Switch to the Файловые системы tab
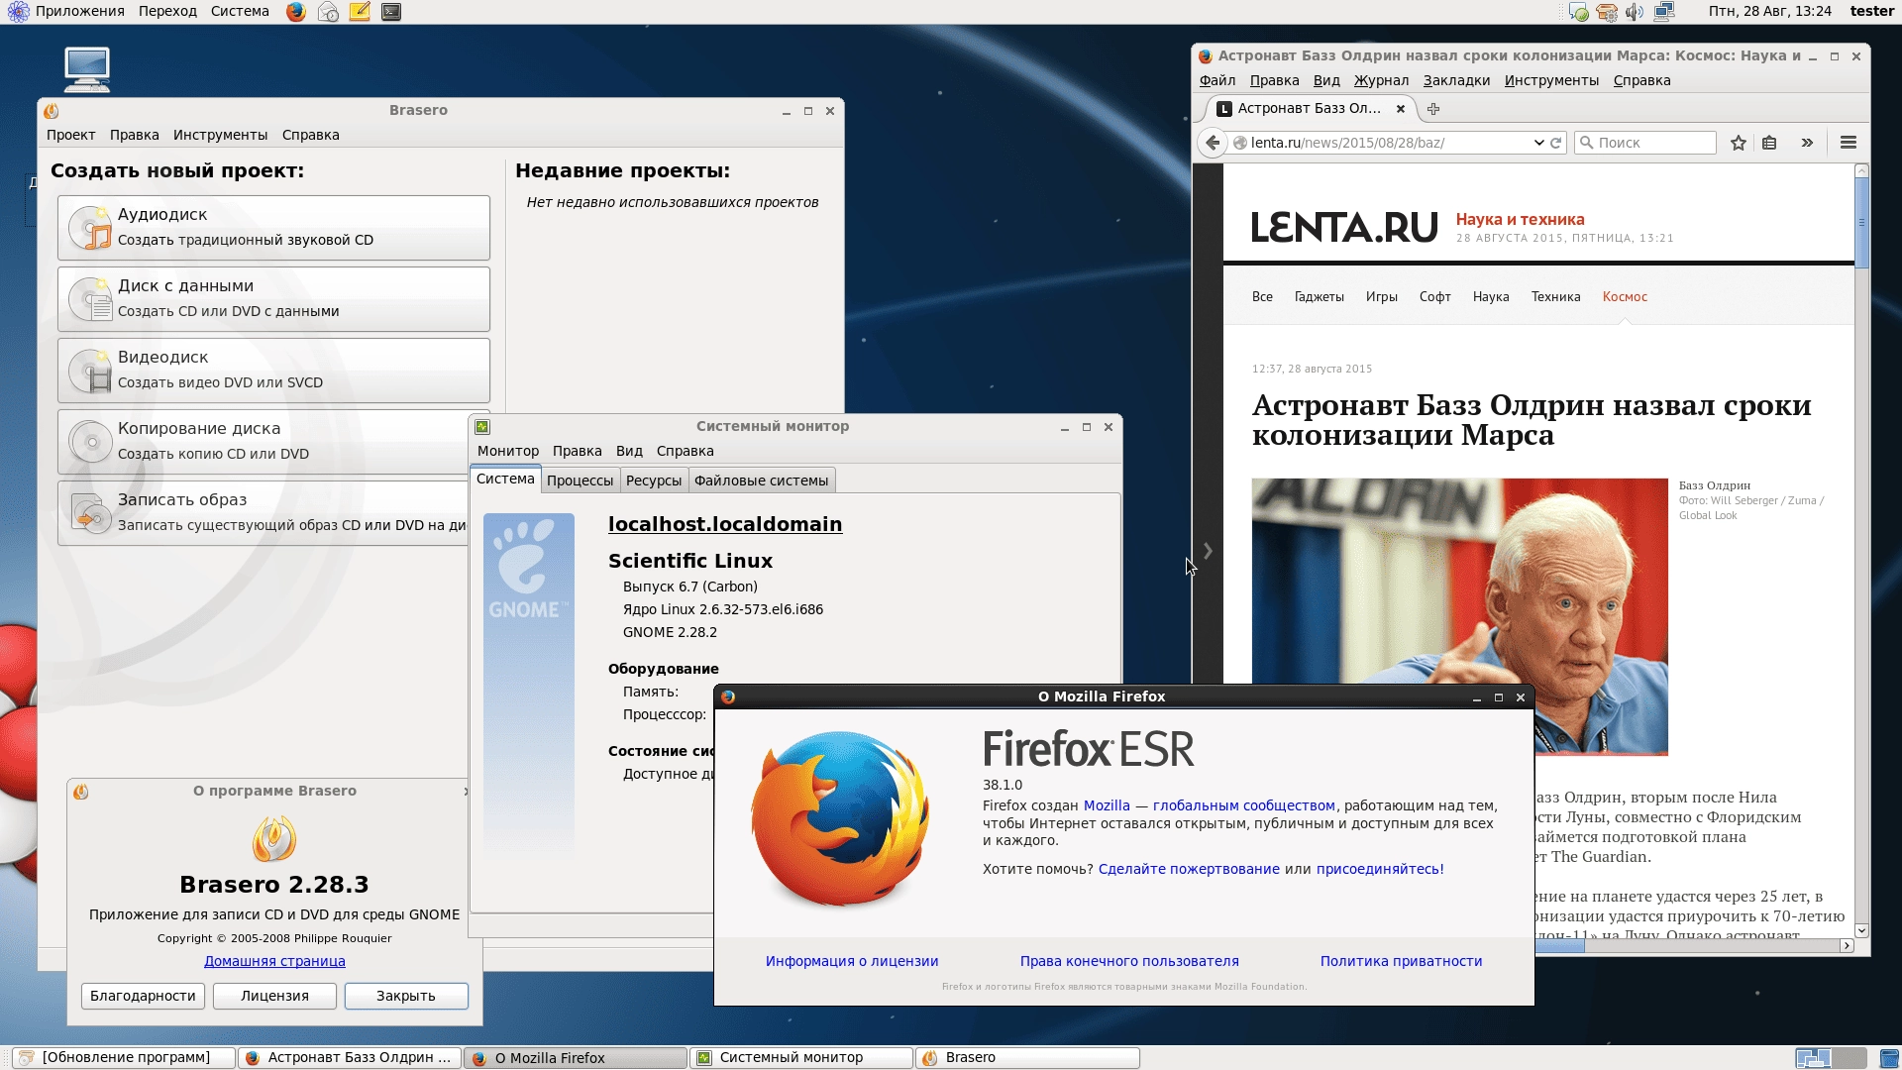The image size is (1902, 1070). pos(761,481)
